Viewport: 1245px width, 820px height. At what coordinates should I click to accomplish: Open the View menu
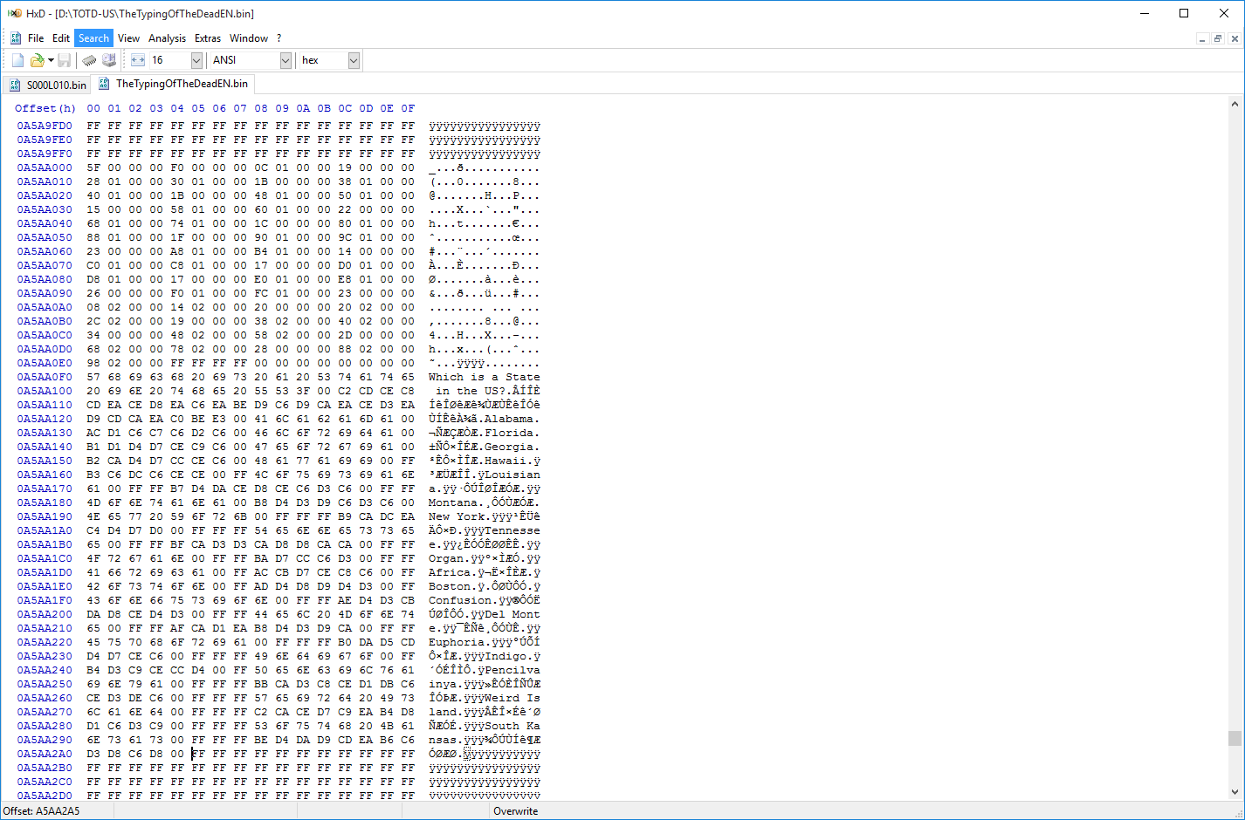[128, 38]
